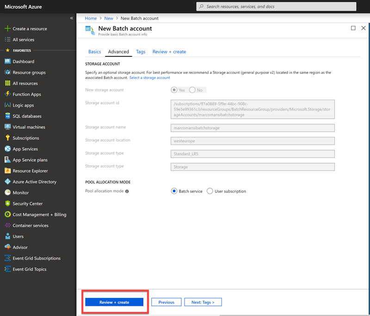
Task: Close the New Batch account blade
Action: tap(364, 28)
